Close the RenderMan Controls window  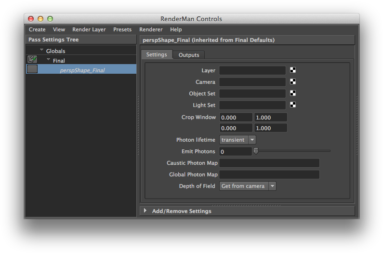[31, 19]
